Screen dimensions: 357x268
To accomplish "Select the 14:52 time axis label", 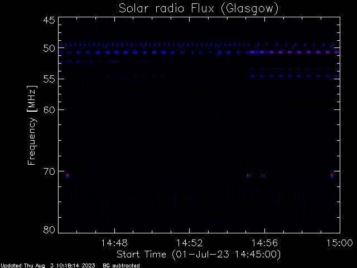I will point(190,243).
